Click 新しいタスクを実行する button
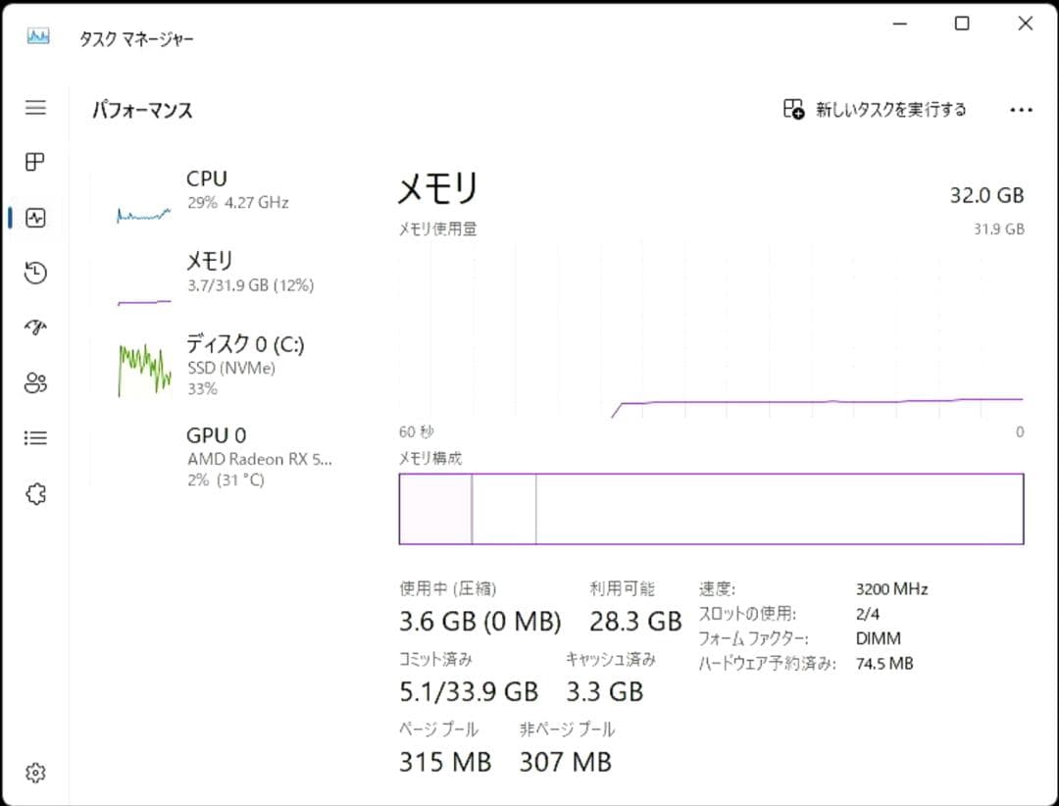 876,109
